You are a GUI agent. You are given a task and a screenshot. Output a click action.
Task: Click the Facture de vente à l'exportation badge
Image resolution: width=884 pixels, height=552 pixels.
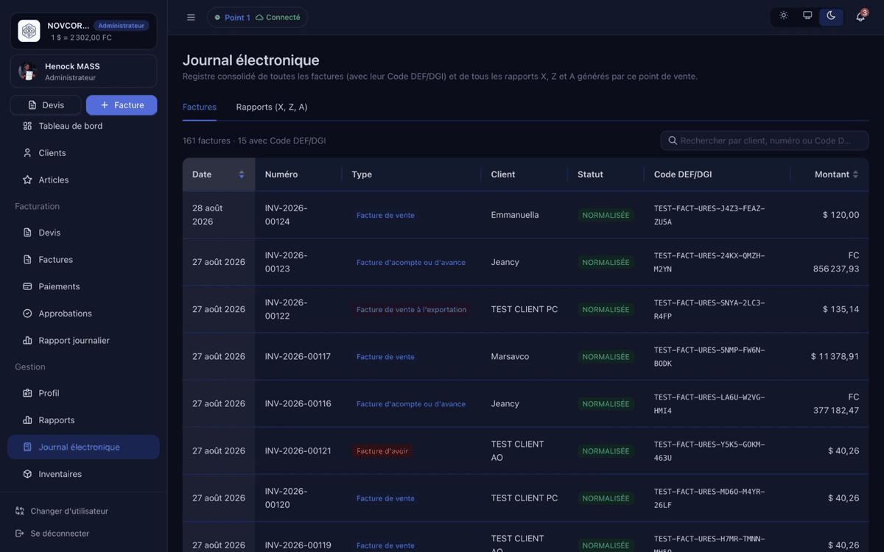[411, 310]
